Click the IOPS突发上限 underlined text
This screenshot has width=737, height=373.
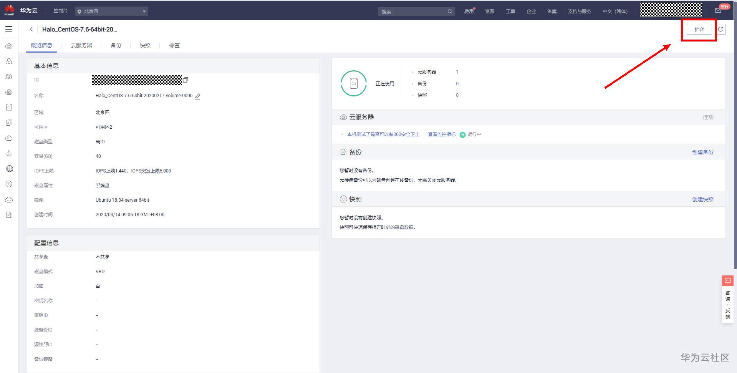tap(151, 171)
